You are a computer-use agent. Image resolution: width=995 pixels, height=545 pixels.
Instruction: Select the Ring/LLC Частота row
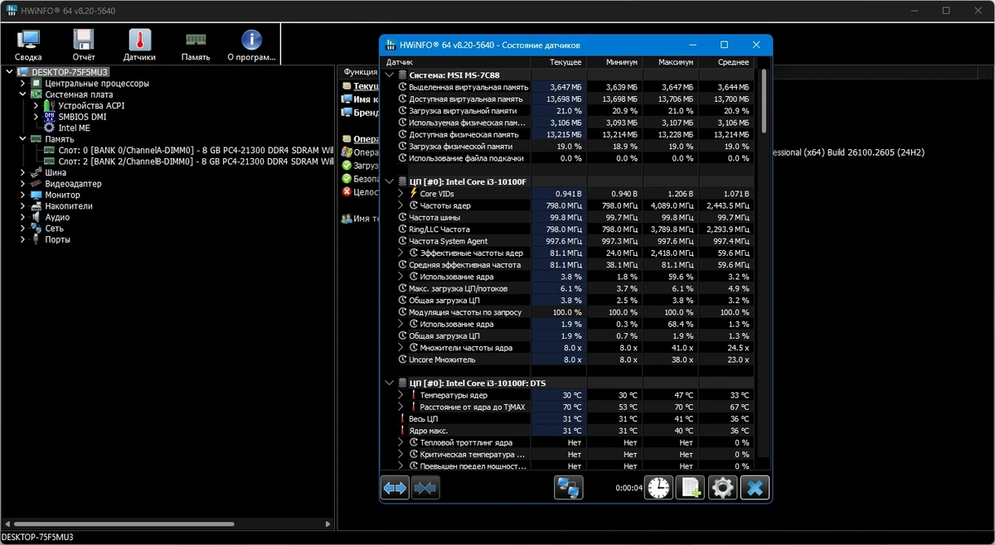pyautogui.click(x=569, y=229)
